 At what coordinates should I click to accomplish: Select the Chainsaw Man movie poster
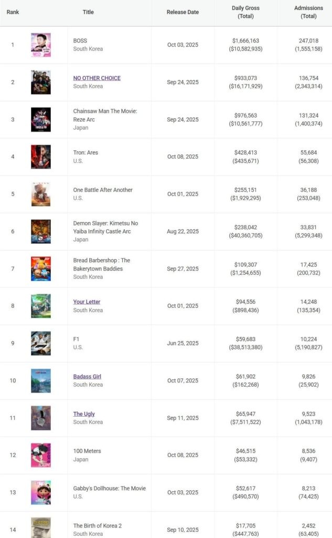click(41, 120)
